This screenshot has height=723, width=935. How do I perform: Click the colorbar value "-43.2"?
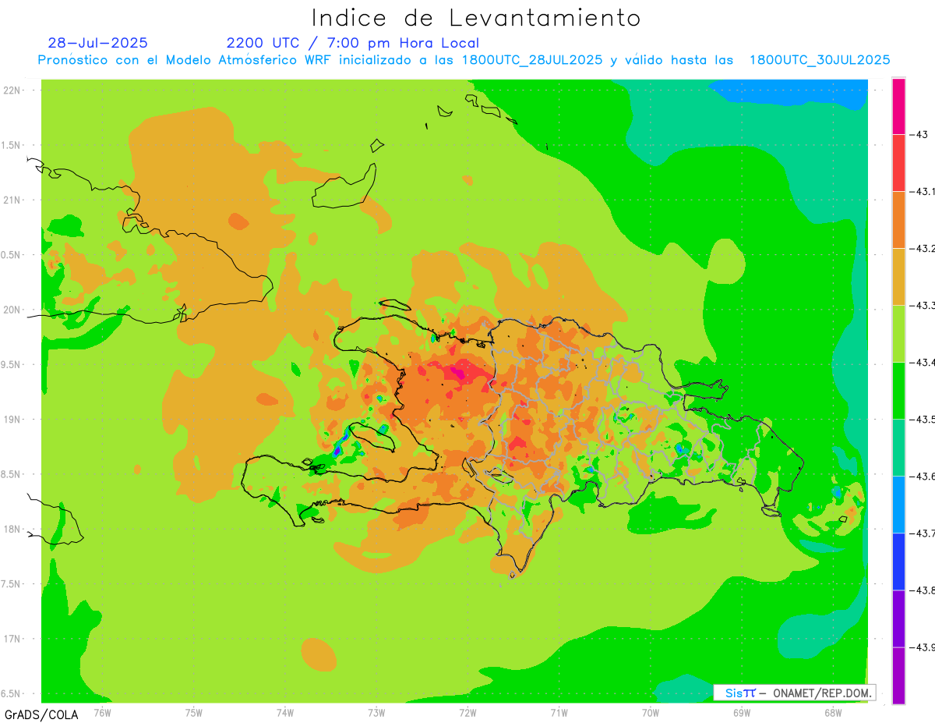(923, 248)
